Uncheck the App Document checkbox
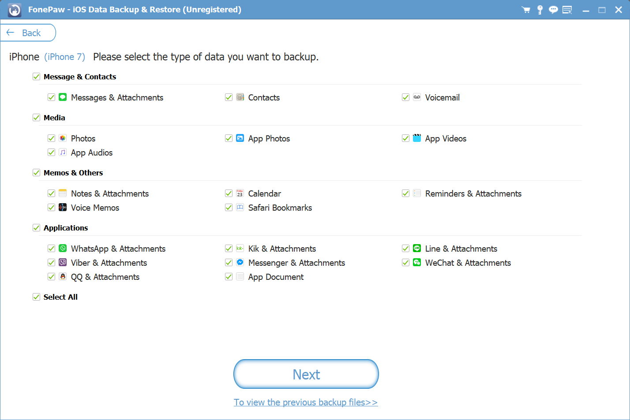 pos(229,276)
